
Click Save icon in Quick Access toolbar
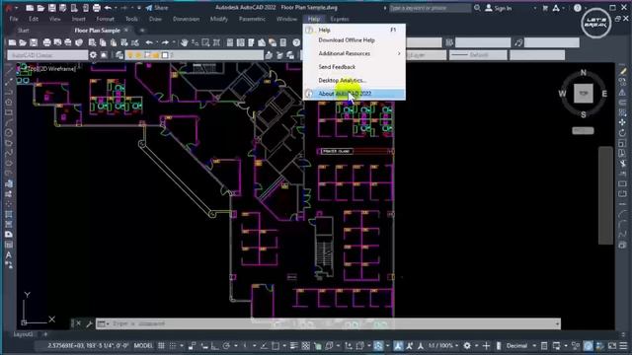pos(52,8)
